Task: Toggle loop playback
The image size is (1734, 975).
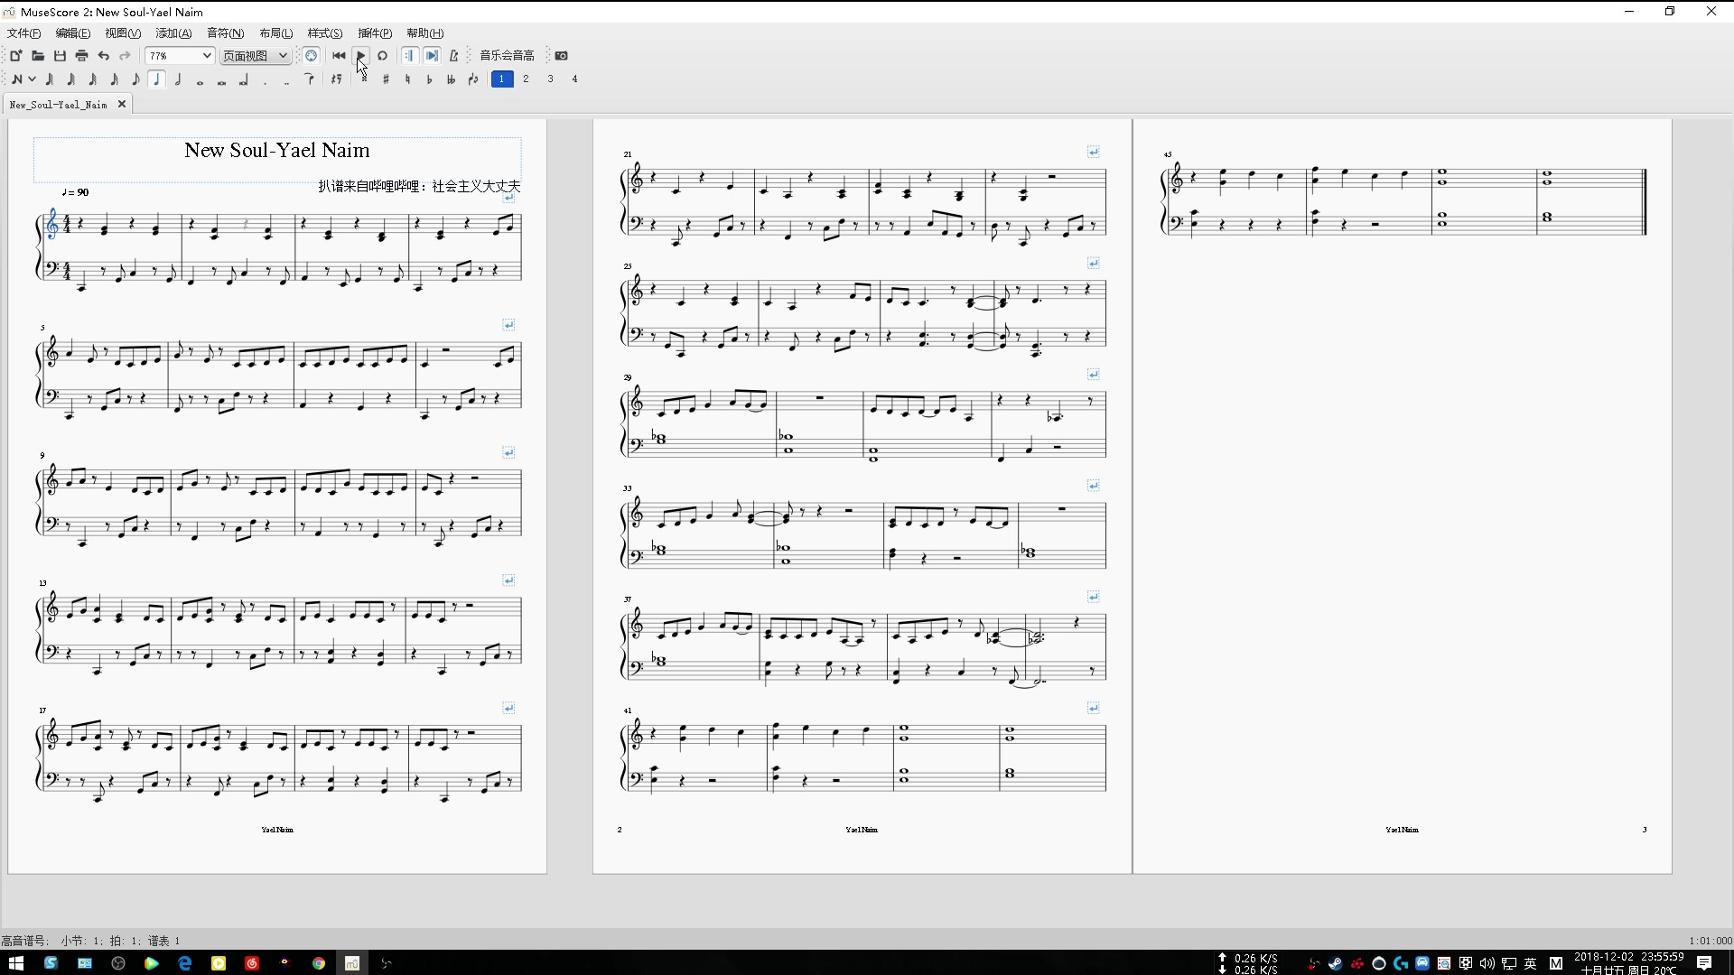Action: coord(382,56)
